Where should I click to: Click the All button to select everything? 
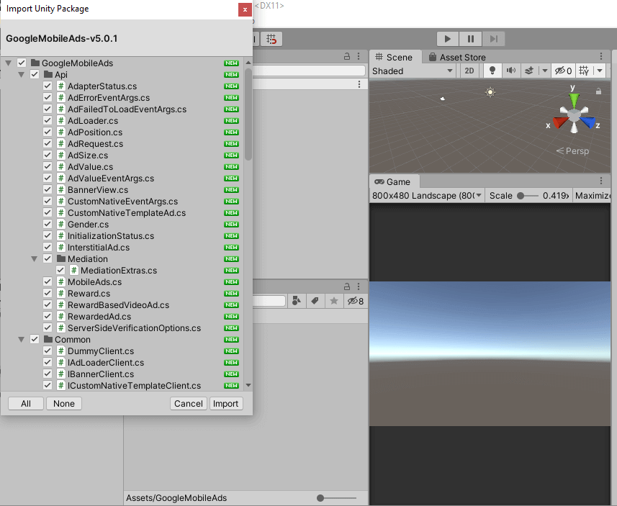click(26, 404)
